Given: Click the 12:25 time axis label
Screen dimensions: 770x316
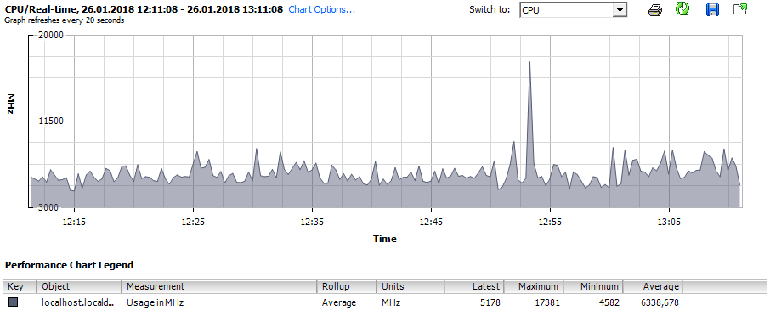Looking at the screenshot, I should click(x=194, y=222).
